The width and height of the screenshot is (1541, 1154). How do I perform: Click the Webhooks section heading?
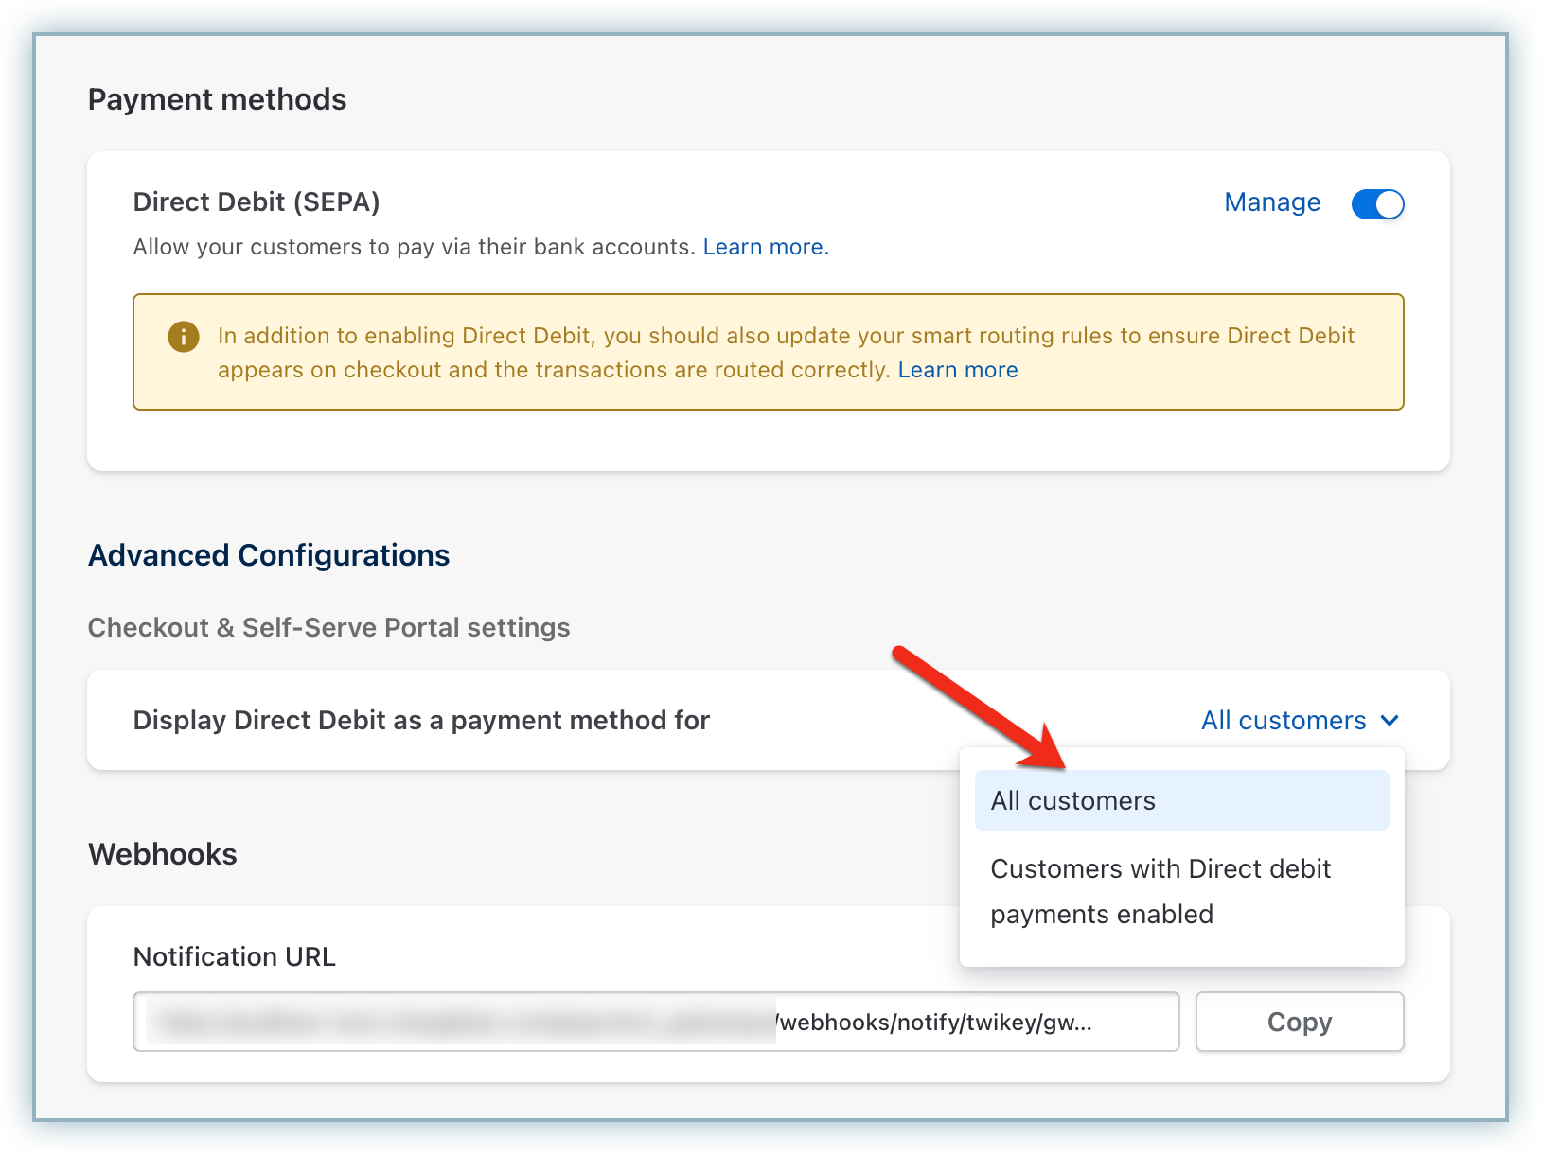163,854
